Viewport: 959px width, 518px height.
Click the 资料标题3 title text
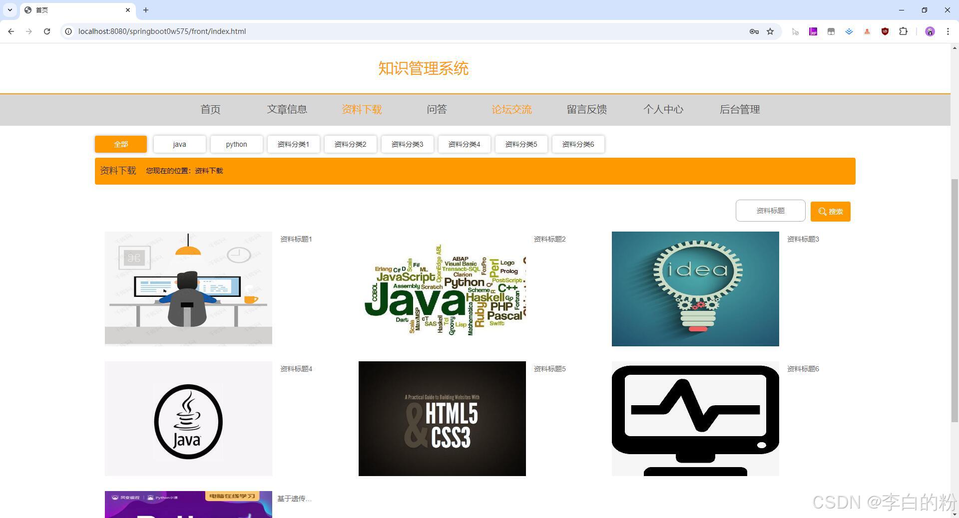click(803, 239)
